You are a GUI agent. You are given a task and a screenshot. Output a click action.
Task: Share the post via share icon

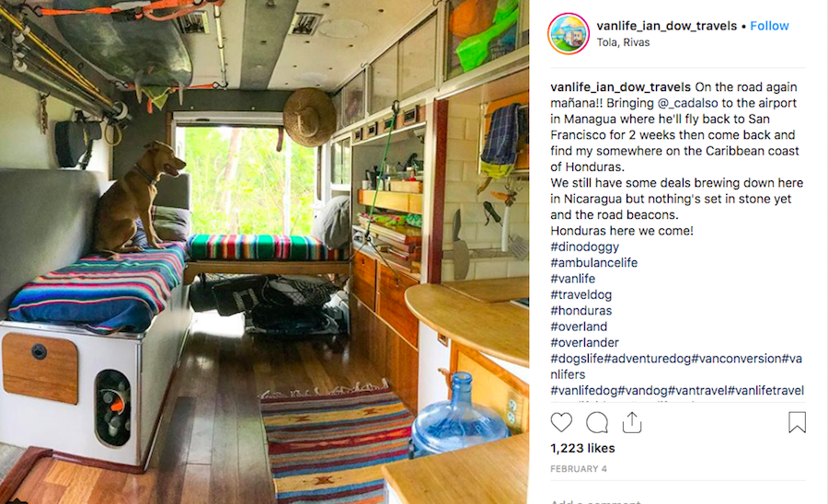pos(631,422)
